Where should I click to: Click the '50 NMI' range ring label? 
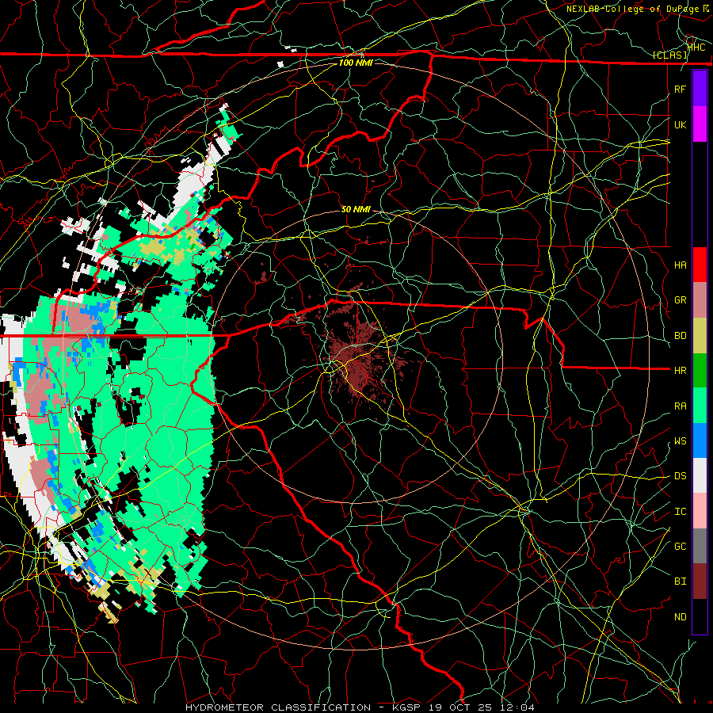point(356,209)
